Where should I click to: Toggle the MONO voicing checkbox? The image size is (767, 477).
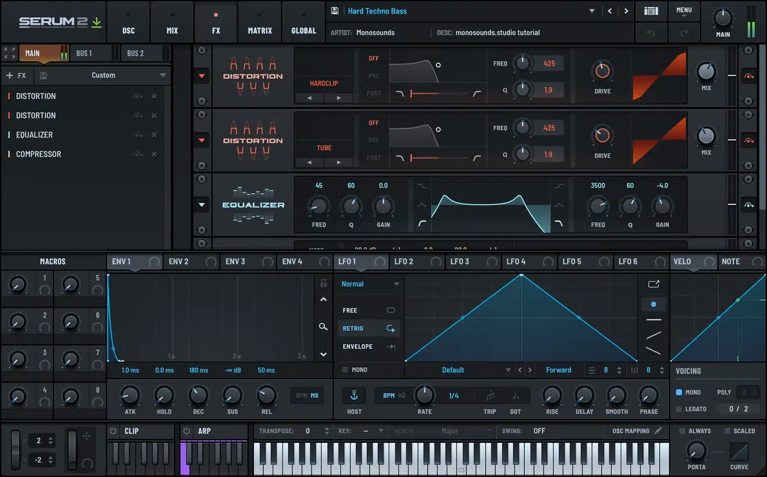pos(679,392)
